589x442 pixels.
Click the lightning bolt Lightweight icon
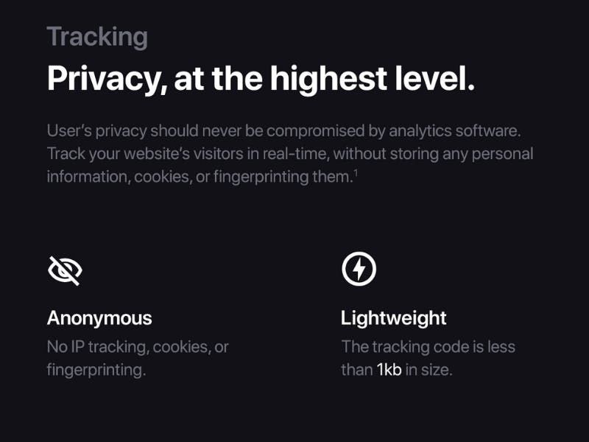[x=359, y=269]
